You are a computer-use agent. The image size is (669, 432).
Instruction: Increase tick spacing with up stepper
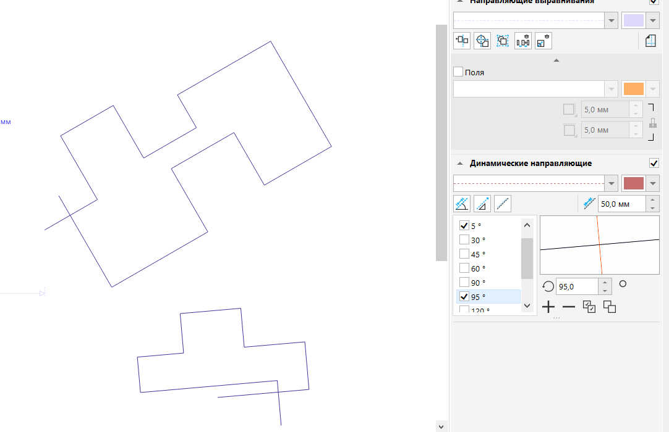tap(652, 200)
